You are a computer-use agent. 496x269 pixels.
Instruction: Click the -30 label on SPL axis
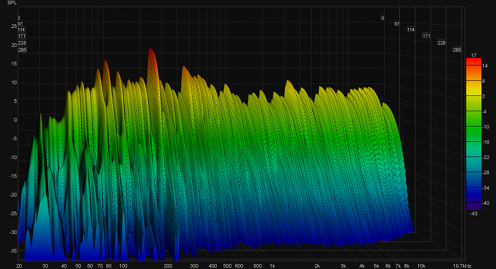point(13,232)
